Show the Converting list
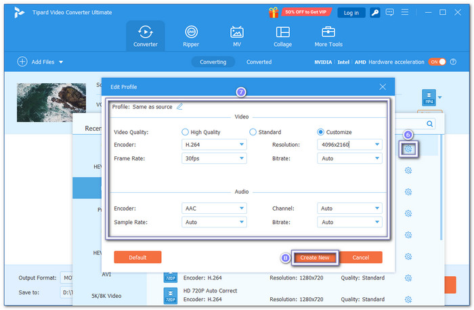This screenshot has width=474, height=310. (x=213, y=62)
